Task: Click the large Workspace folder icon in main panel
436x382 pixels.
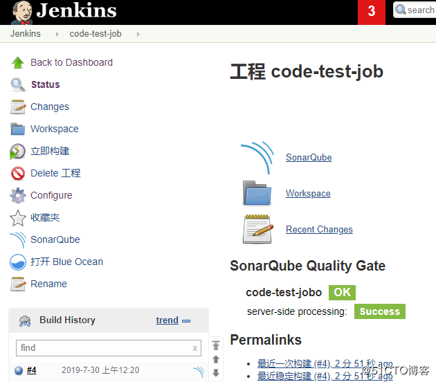Action: (x=257, y=193)
